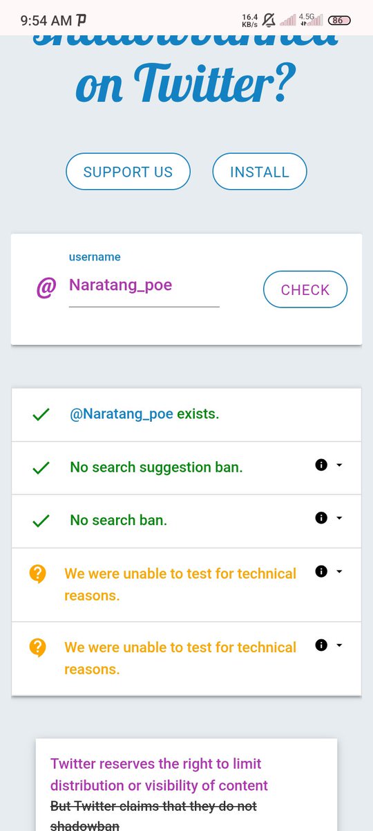Open the Twitter reserves the right text link
This screenshot has height=831, width=373.
coord(159,774)
